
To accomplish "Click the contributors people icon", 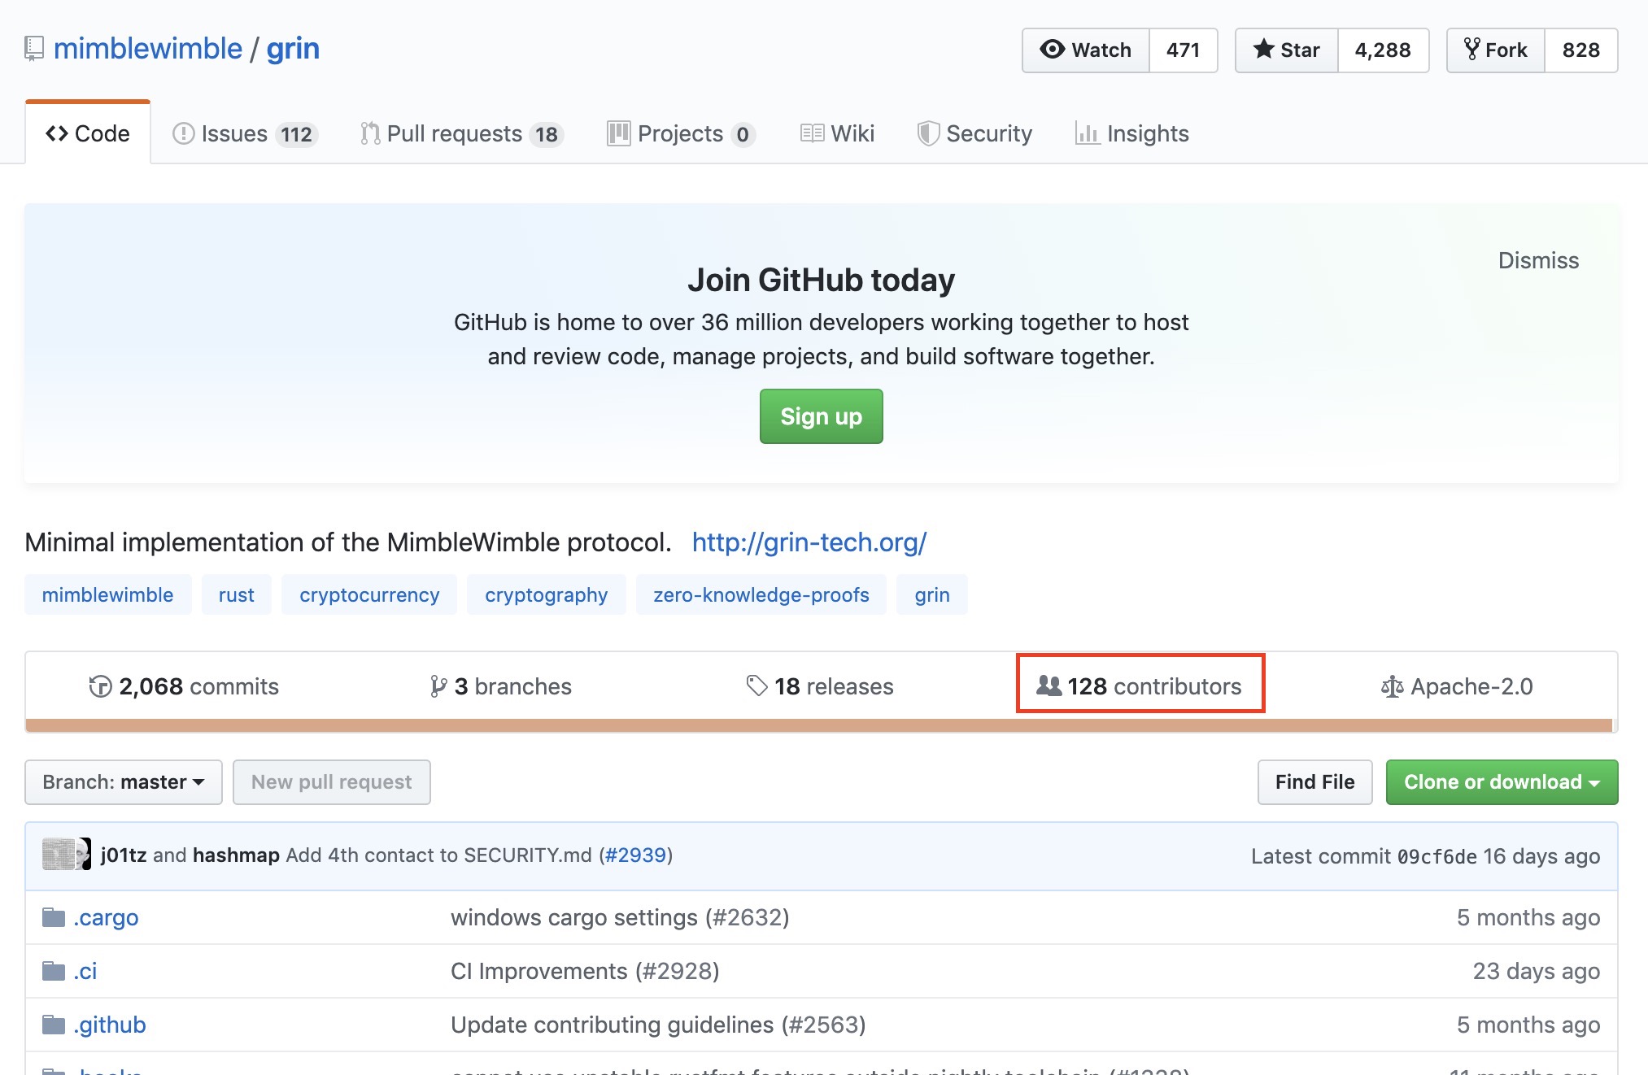I will click(1049, 686).
